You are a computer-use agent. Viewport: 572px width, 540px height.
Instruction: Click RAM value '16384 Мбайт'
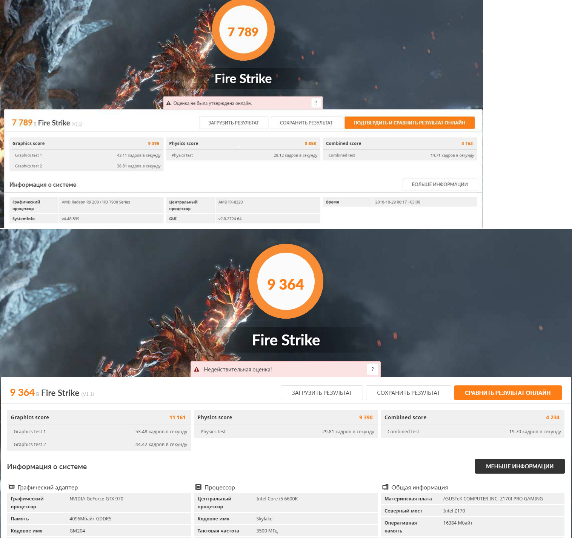458,523
